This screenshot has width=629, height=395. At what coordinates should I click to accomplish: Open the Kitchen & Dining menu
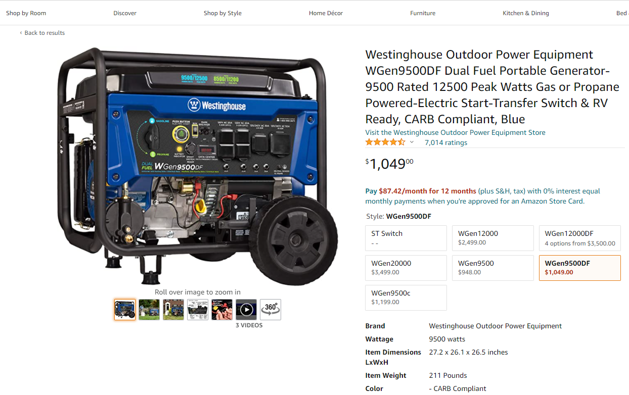pyautogui.click(x=526, y=13)
